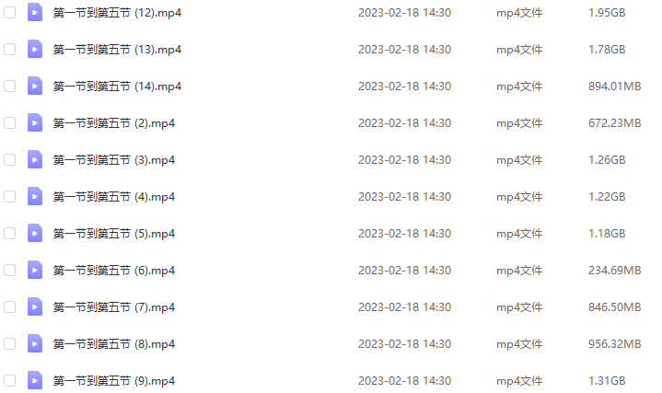Click the video icon for 第一节到第五节 (13).mp4
The height and width of the screenshot is (393, 662).
35,49
